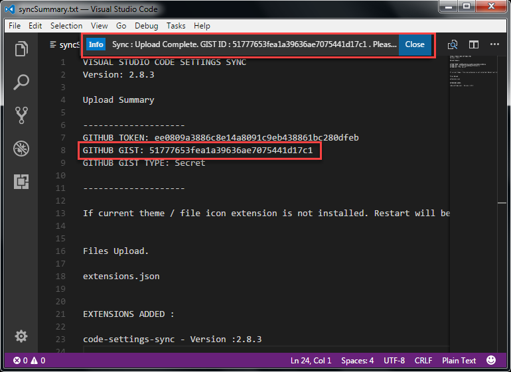Click the Open Preview editor icon
The width and height of the screenshot is (511, 372).
(453, 44)
